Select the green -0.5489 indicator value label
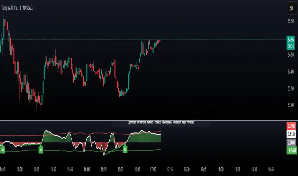 coord(292,150)
